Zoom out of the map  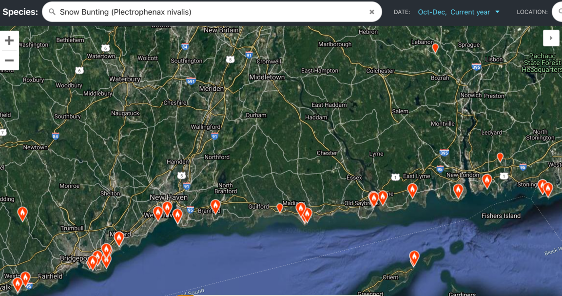[x=9, y=60]
